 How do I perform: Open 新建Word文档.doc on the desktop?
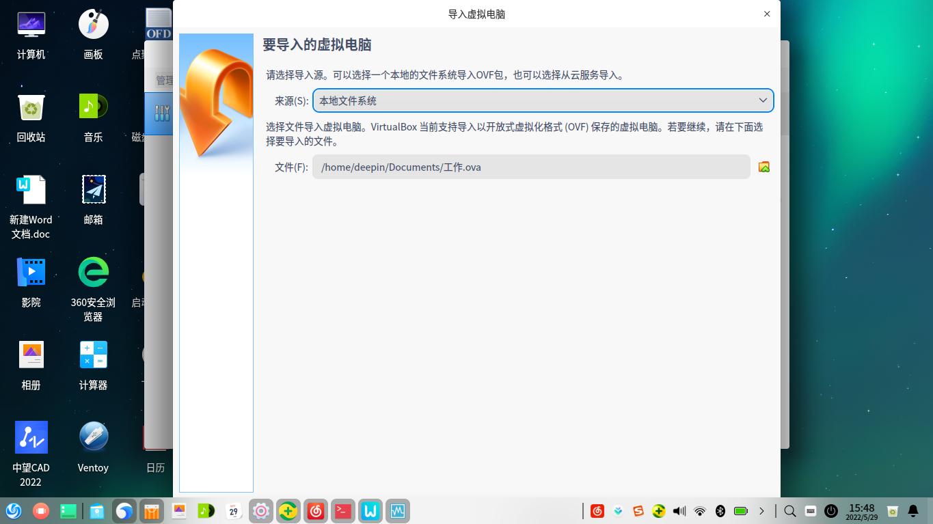tap(31, 189)
